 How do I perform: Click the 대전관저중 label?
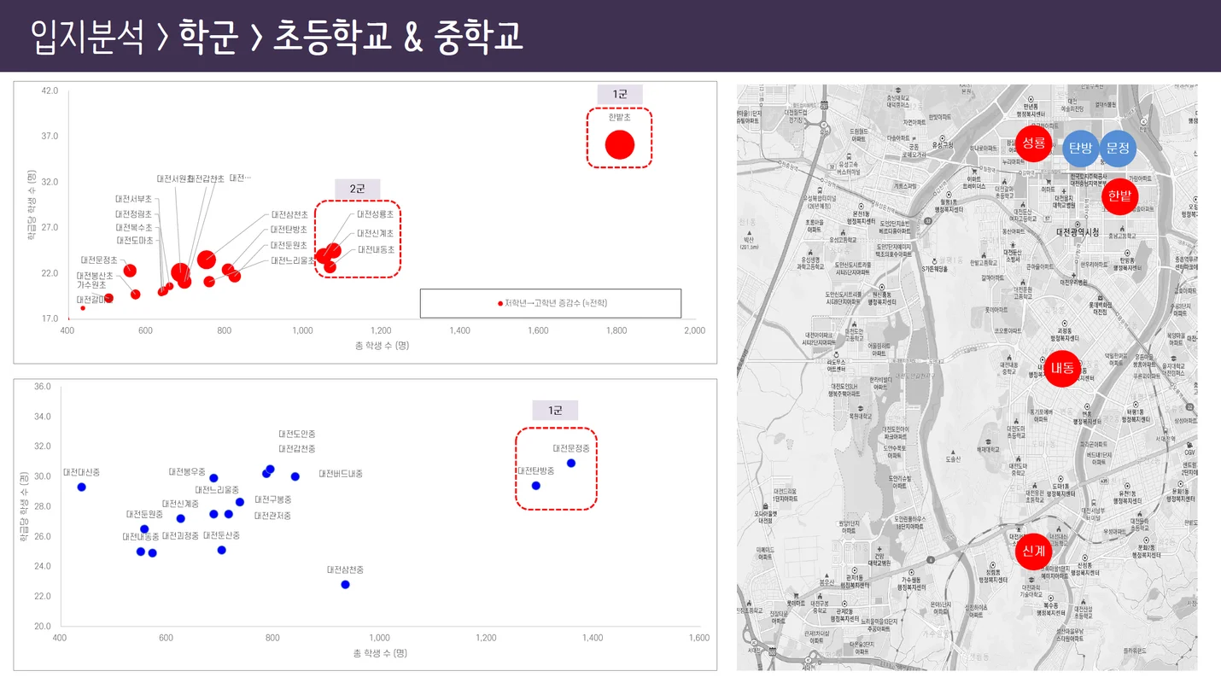pos(272,516)
